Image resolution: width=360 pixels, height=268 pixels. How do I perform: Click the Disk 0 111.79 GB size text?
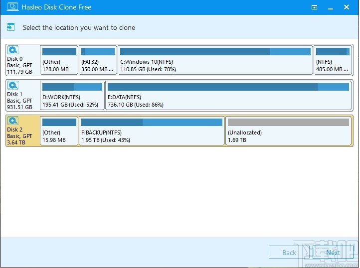click(19, 72)
